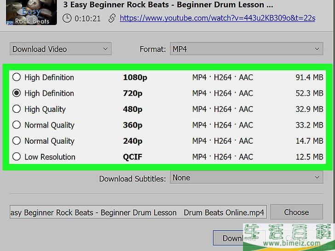Image resolution: width=335 pixels, height=251 pixels.
Task: Choose Low Resolution QCIF option
Action: click(x=17, y=157)
